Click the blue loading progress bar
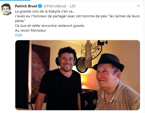This screenshot has width=145, height=113. (x=15, y=0)
